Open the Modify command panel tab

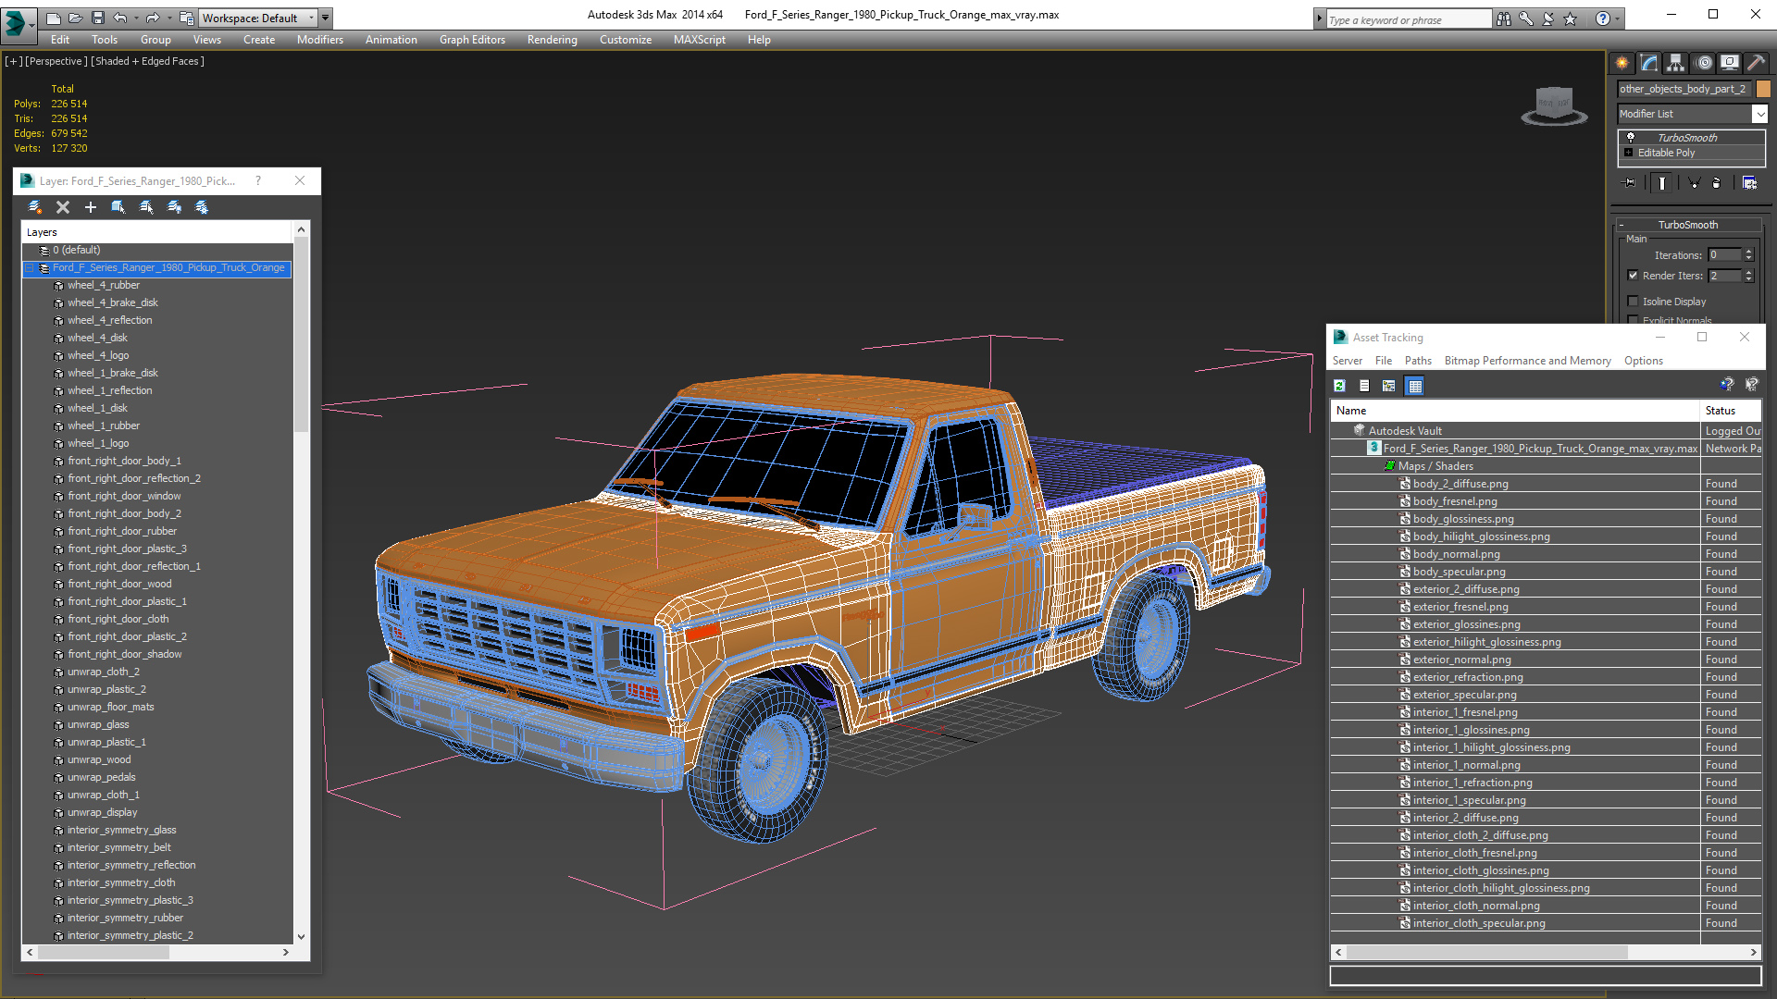pos(1649,63)
